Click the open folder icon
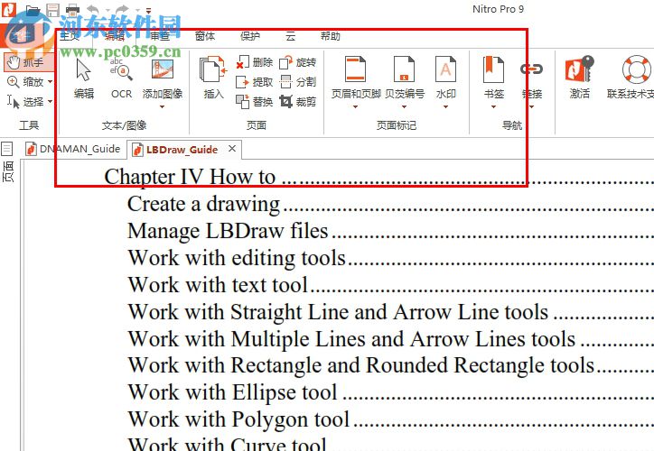Screen dimensions: 654x451 [x=33, y=10]
